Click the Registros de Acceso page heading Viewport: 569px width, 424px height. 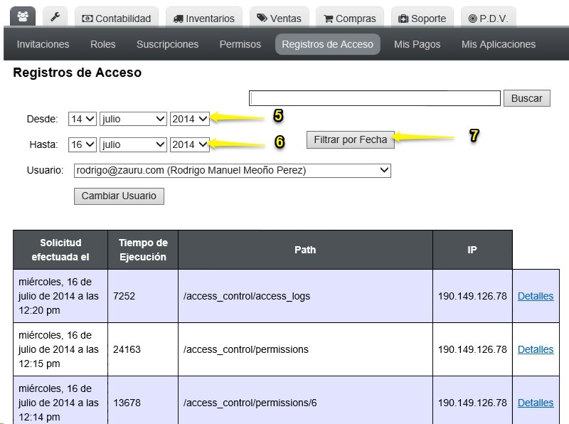(78, 73)
